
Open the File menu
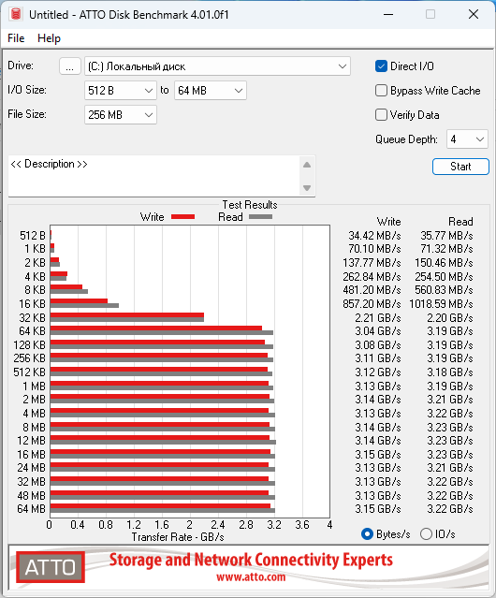pyautogui.click(x=16, y=38)
